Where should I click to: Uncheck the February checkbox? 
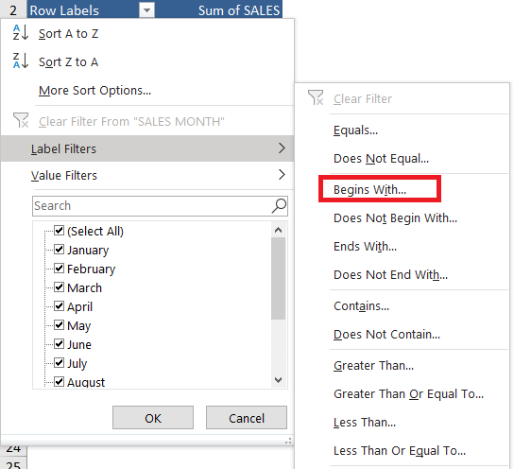click(60, 268)
